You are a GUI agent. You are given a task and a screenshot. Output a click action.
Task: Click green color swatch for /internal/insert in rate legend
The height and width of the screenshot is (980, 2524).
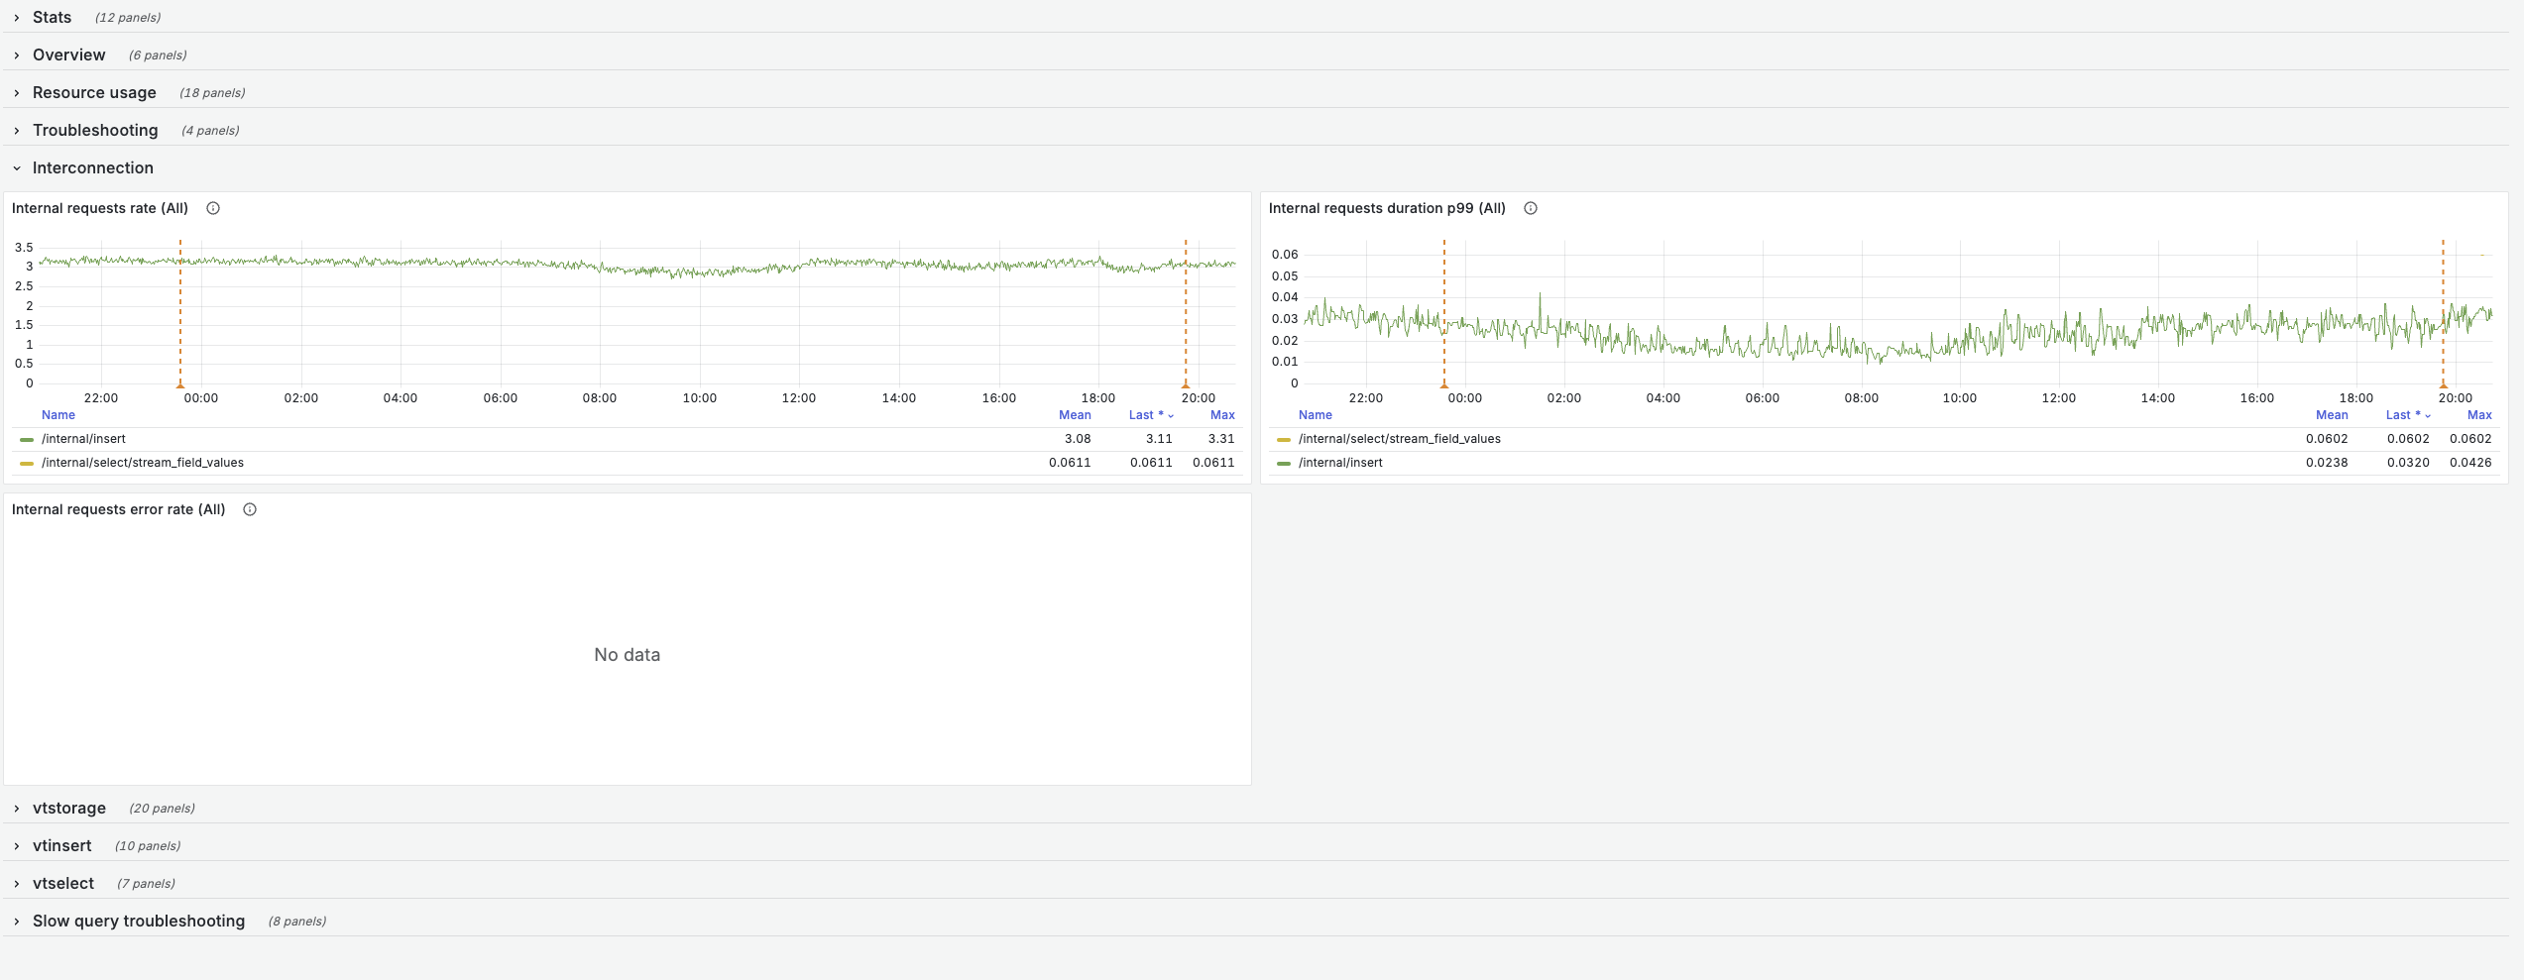click(x=27, y=439)
